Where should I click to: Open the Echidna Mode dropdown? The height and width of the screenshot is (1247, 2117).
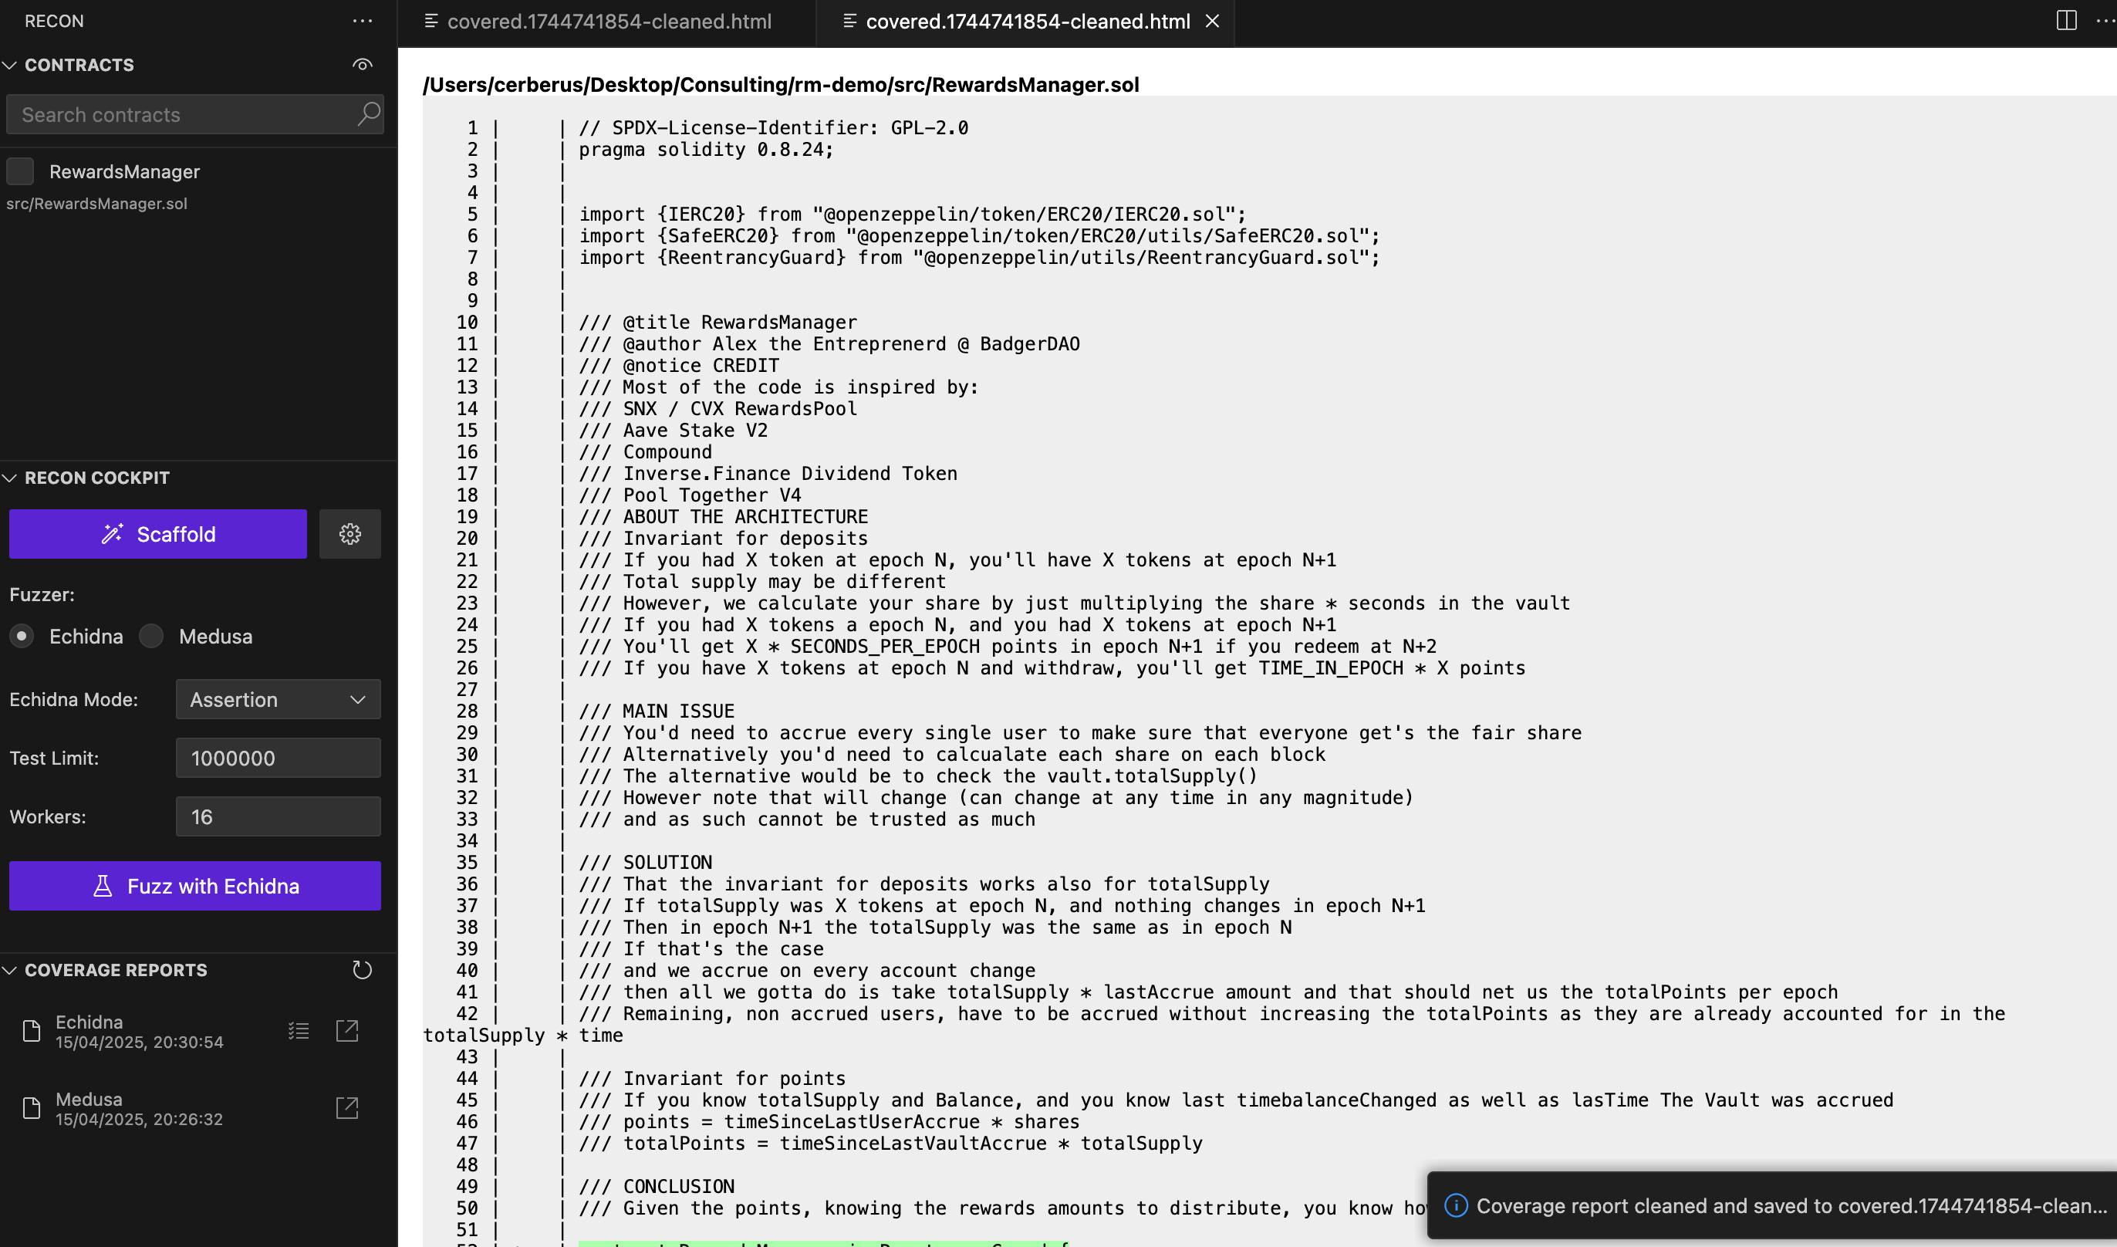tap(278, 699)
